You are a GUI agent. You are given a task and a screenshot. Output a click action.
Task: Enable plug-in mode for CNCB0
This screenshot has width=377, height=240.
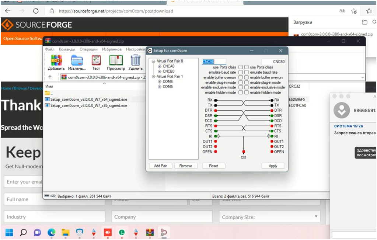coord(247,82)
